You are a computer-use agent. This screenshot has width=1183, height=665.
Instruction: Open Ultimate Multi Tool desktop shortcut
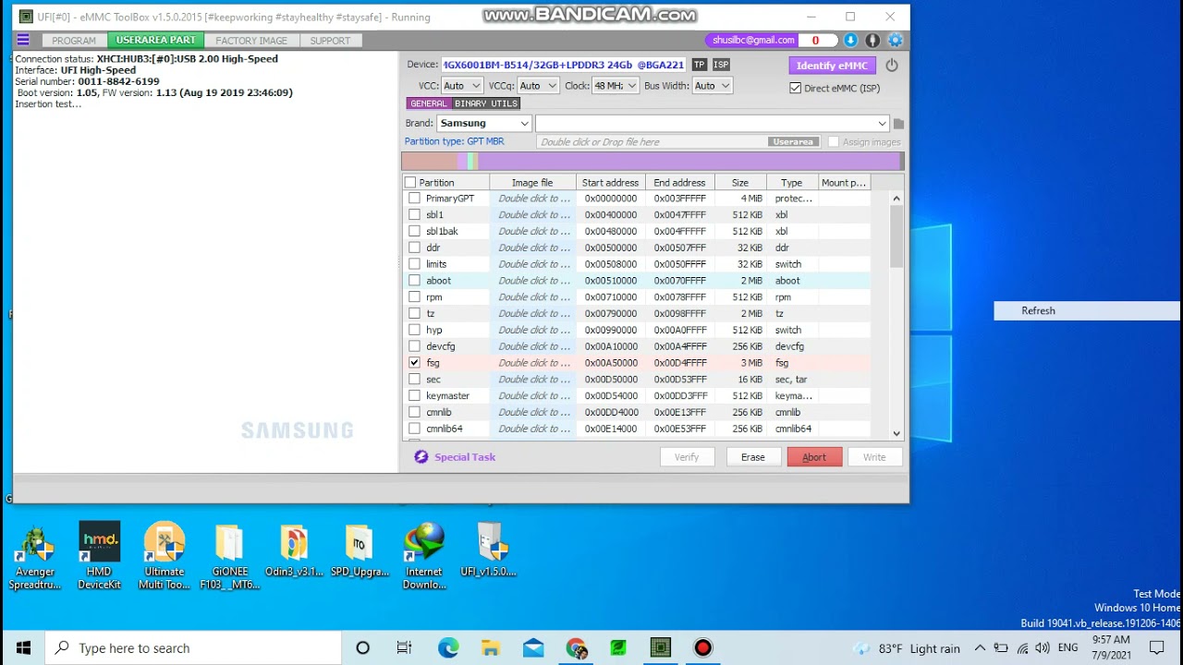(165, 556)
